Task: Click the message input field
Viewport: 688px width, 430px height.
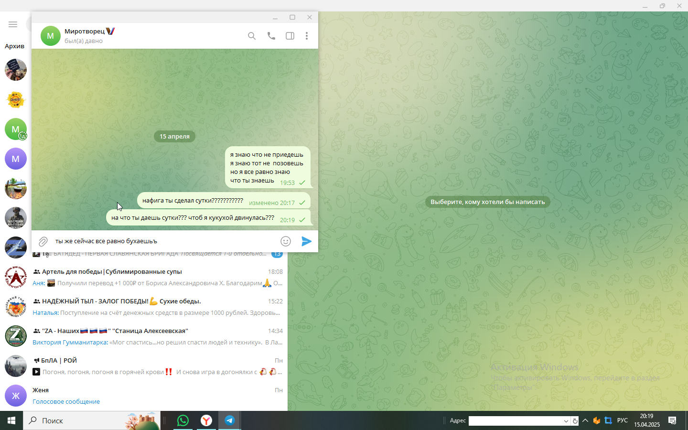Action: coord(165,241)
